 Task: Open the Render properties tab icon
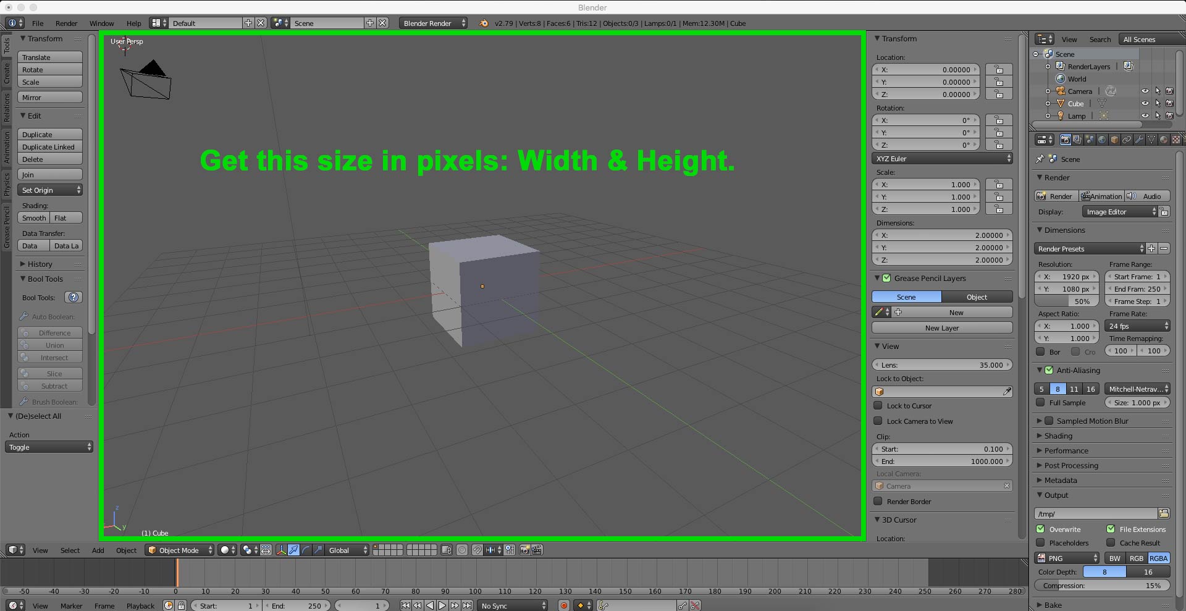pyautogui.click(x=1066, y=139)
